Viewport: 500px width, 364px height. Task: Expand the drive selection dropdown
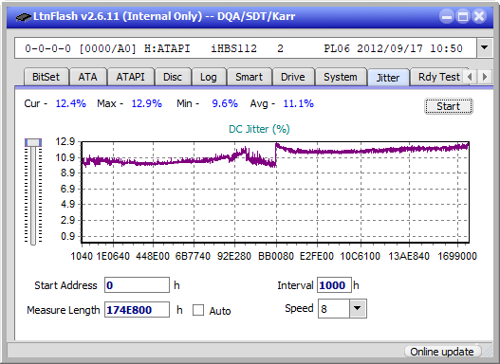tap(485, 48)
